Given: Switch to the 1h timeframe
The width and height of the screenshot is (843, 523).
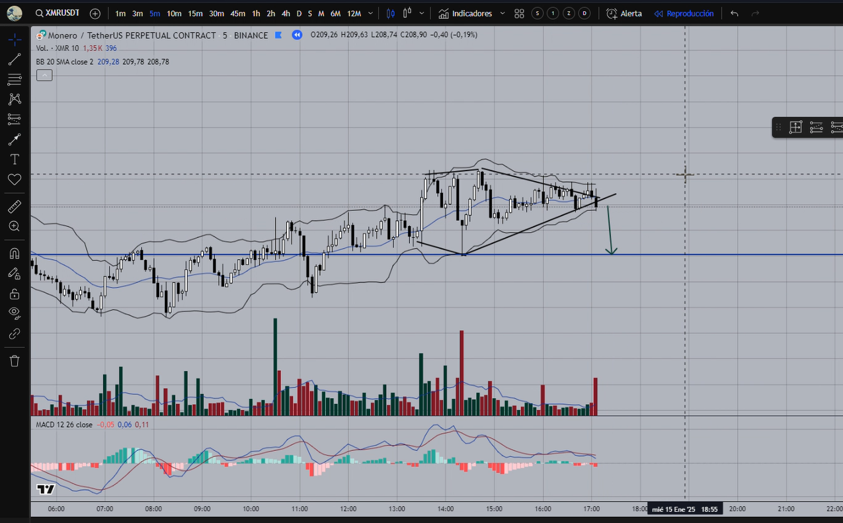Looking at the screenshot, I should tap(256, 13).
